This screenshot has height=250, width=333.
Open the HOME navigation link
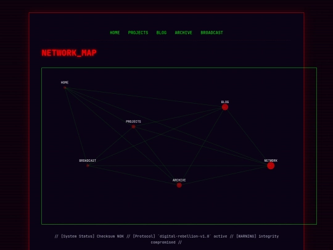(x=115, y=33)
